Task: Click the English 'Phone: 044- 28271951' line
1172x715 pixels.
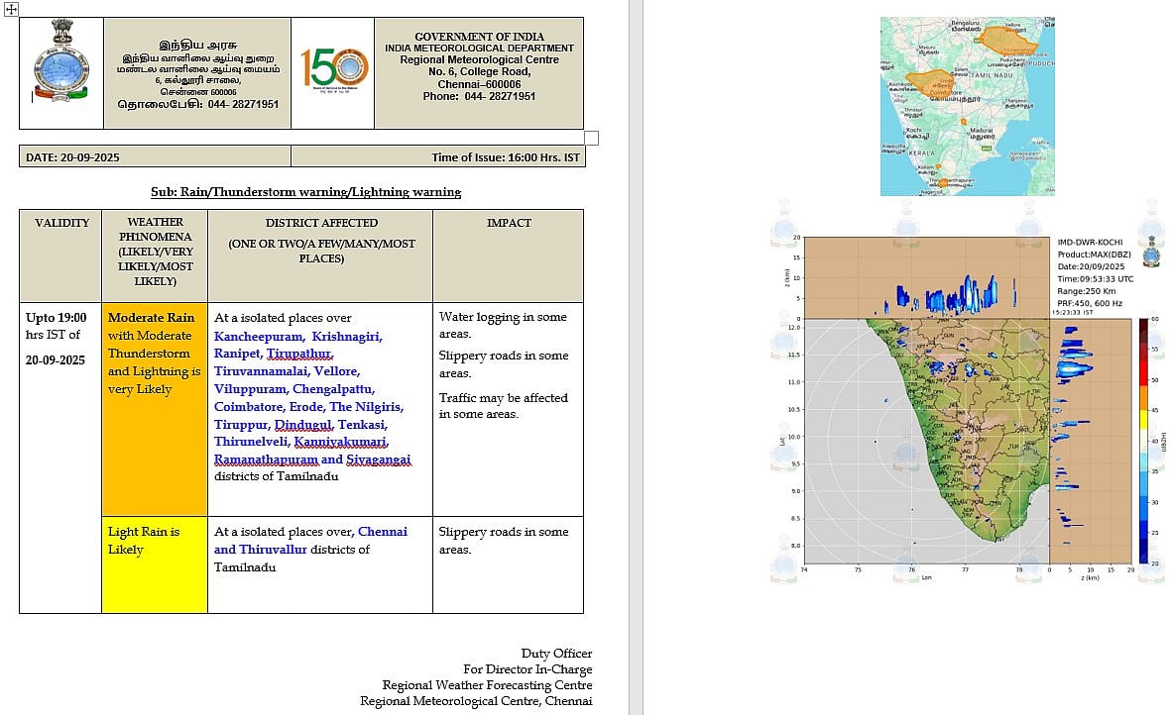Action: tap(479, 96)
